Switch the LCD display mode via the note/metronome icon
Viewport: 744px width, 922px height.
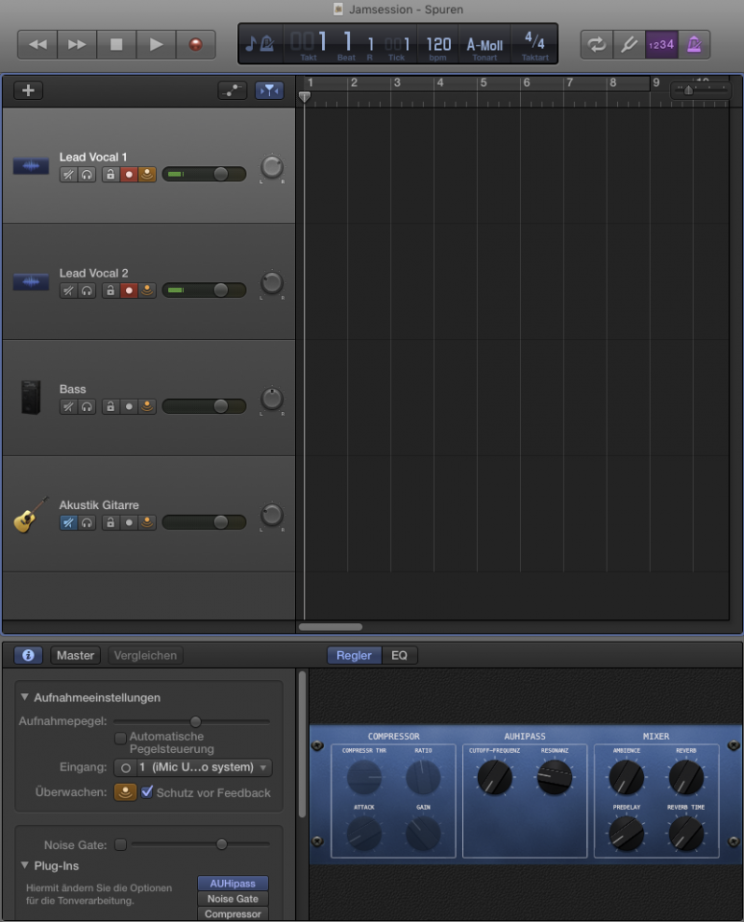[260, 44]
